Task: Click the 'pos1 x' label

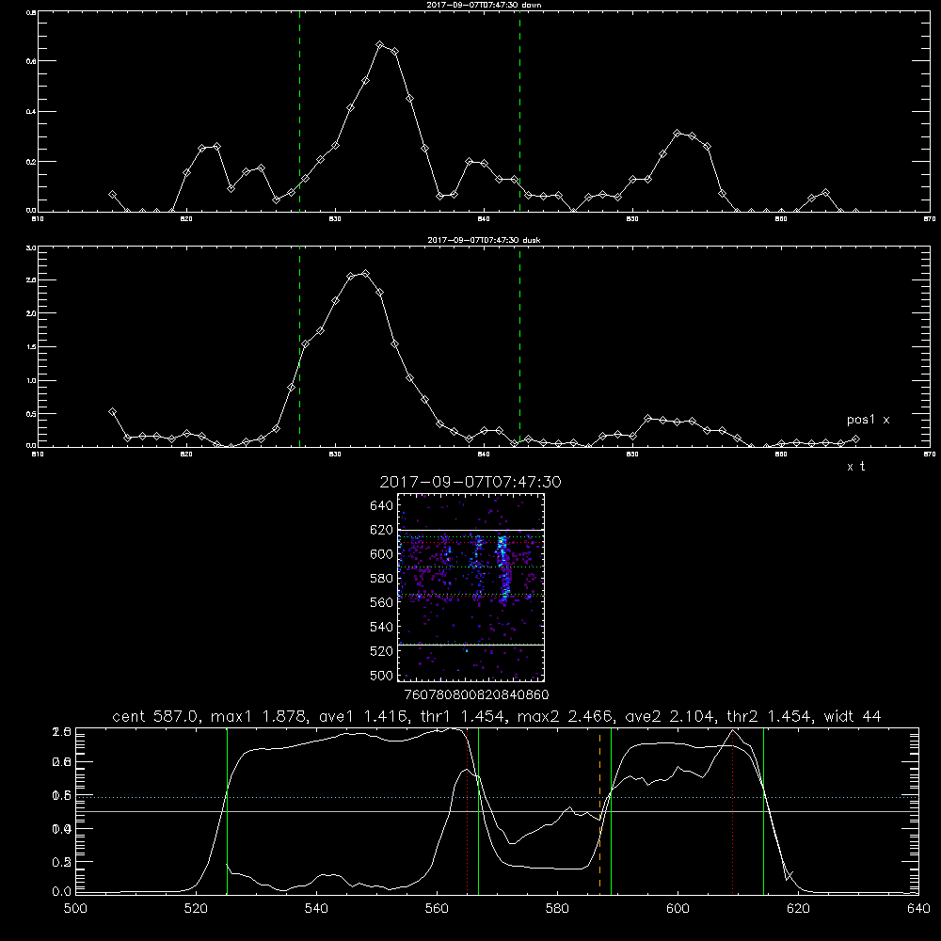Action: coord(868,420)
